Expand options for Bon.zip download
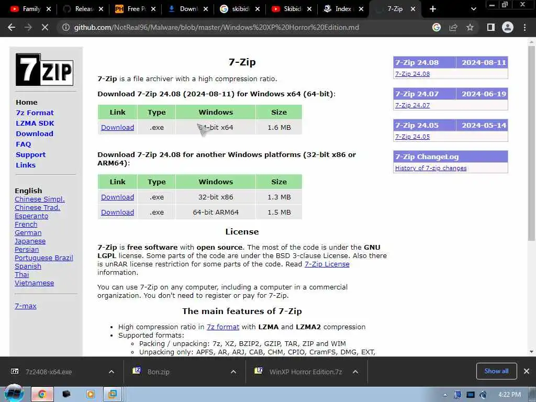 pyautogui.click(x=233, y=372)
